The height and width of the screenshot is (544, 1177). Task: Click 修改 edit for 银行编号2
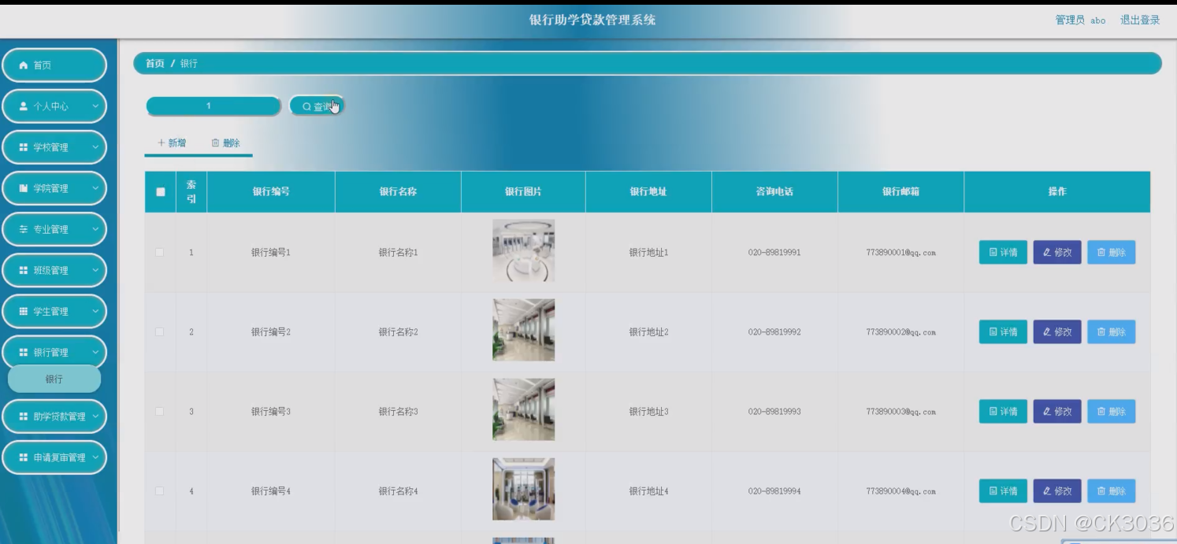coord(1057,332)
